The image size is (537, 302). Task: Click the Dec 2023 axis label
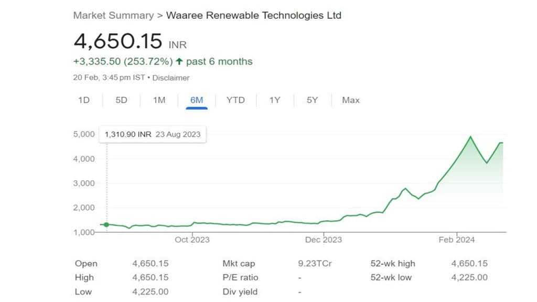point(324,240)
